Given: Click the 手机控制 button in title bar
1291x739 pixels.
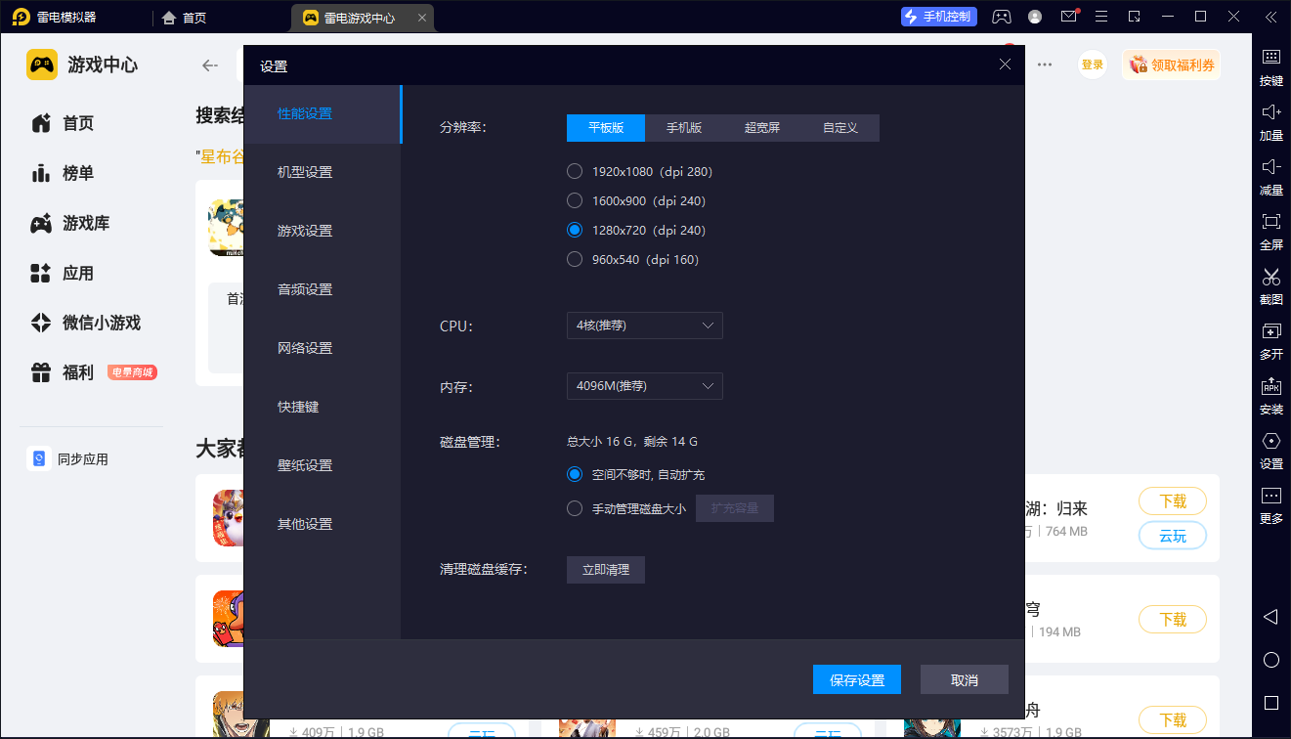Looking at the screenshot, I should 939,17.
